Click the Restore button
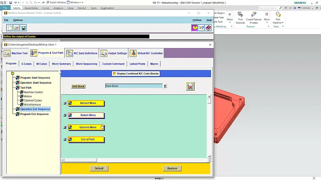The width and height of the screenshot is (321, 180). pos(172,168)
